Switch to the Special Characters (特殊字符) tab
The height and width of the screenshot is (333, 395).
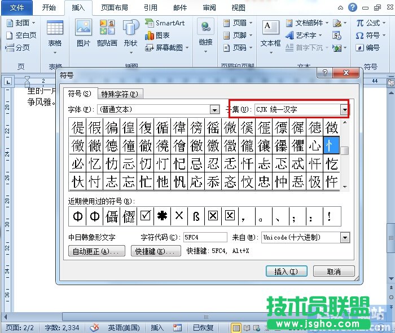[120, 94]
